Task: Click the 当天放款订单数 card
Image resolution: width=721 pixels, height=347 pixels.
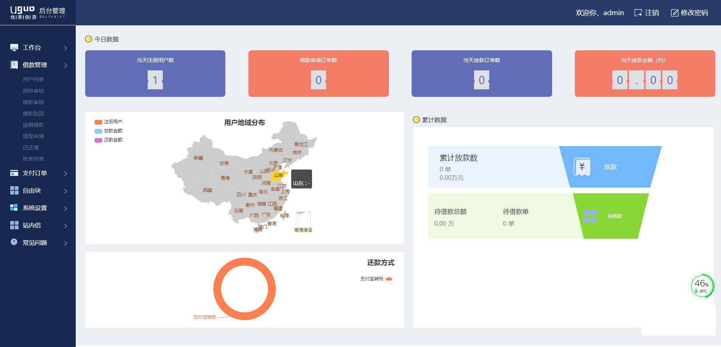Action: click(482, 73)
